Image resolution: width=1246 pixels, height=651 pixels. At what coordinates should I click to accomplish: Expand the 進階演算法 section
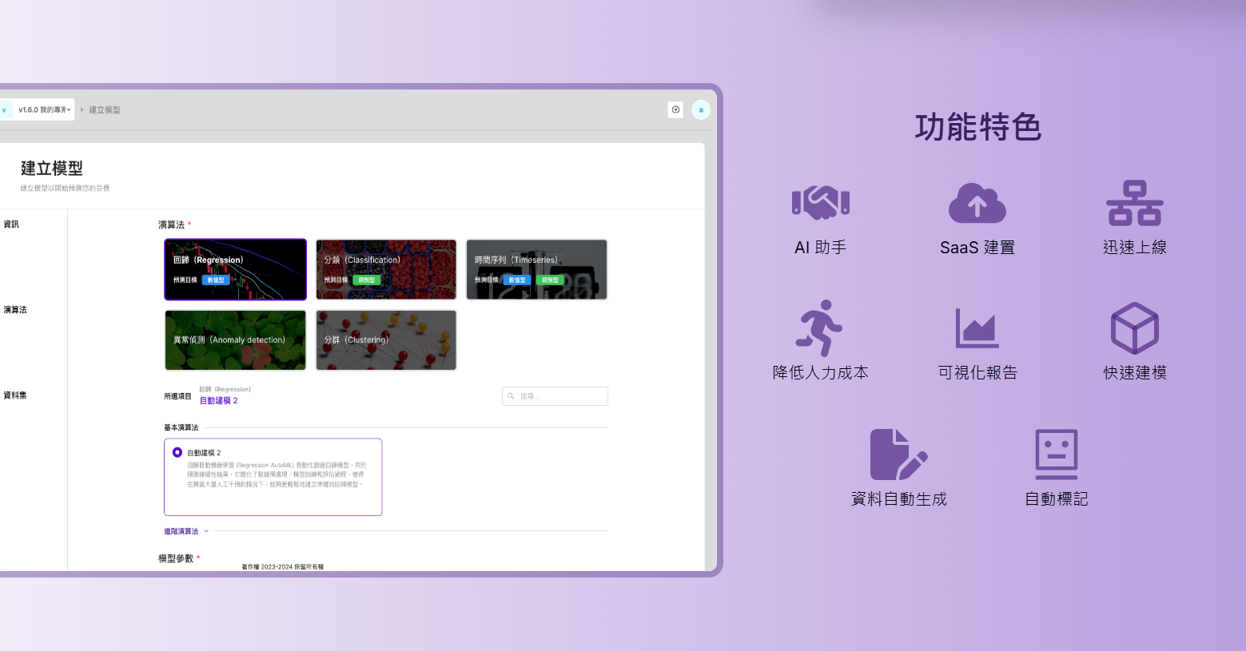(x=186, y=531)
